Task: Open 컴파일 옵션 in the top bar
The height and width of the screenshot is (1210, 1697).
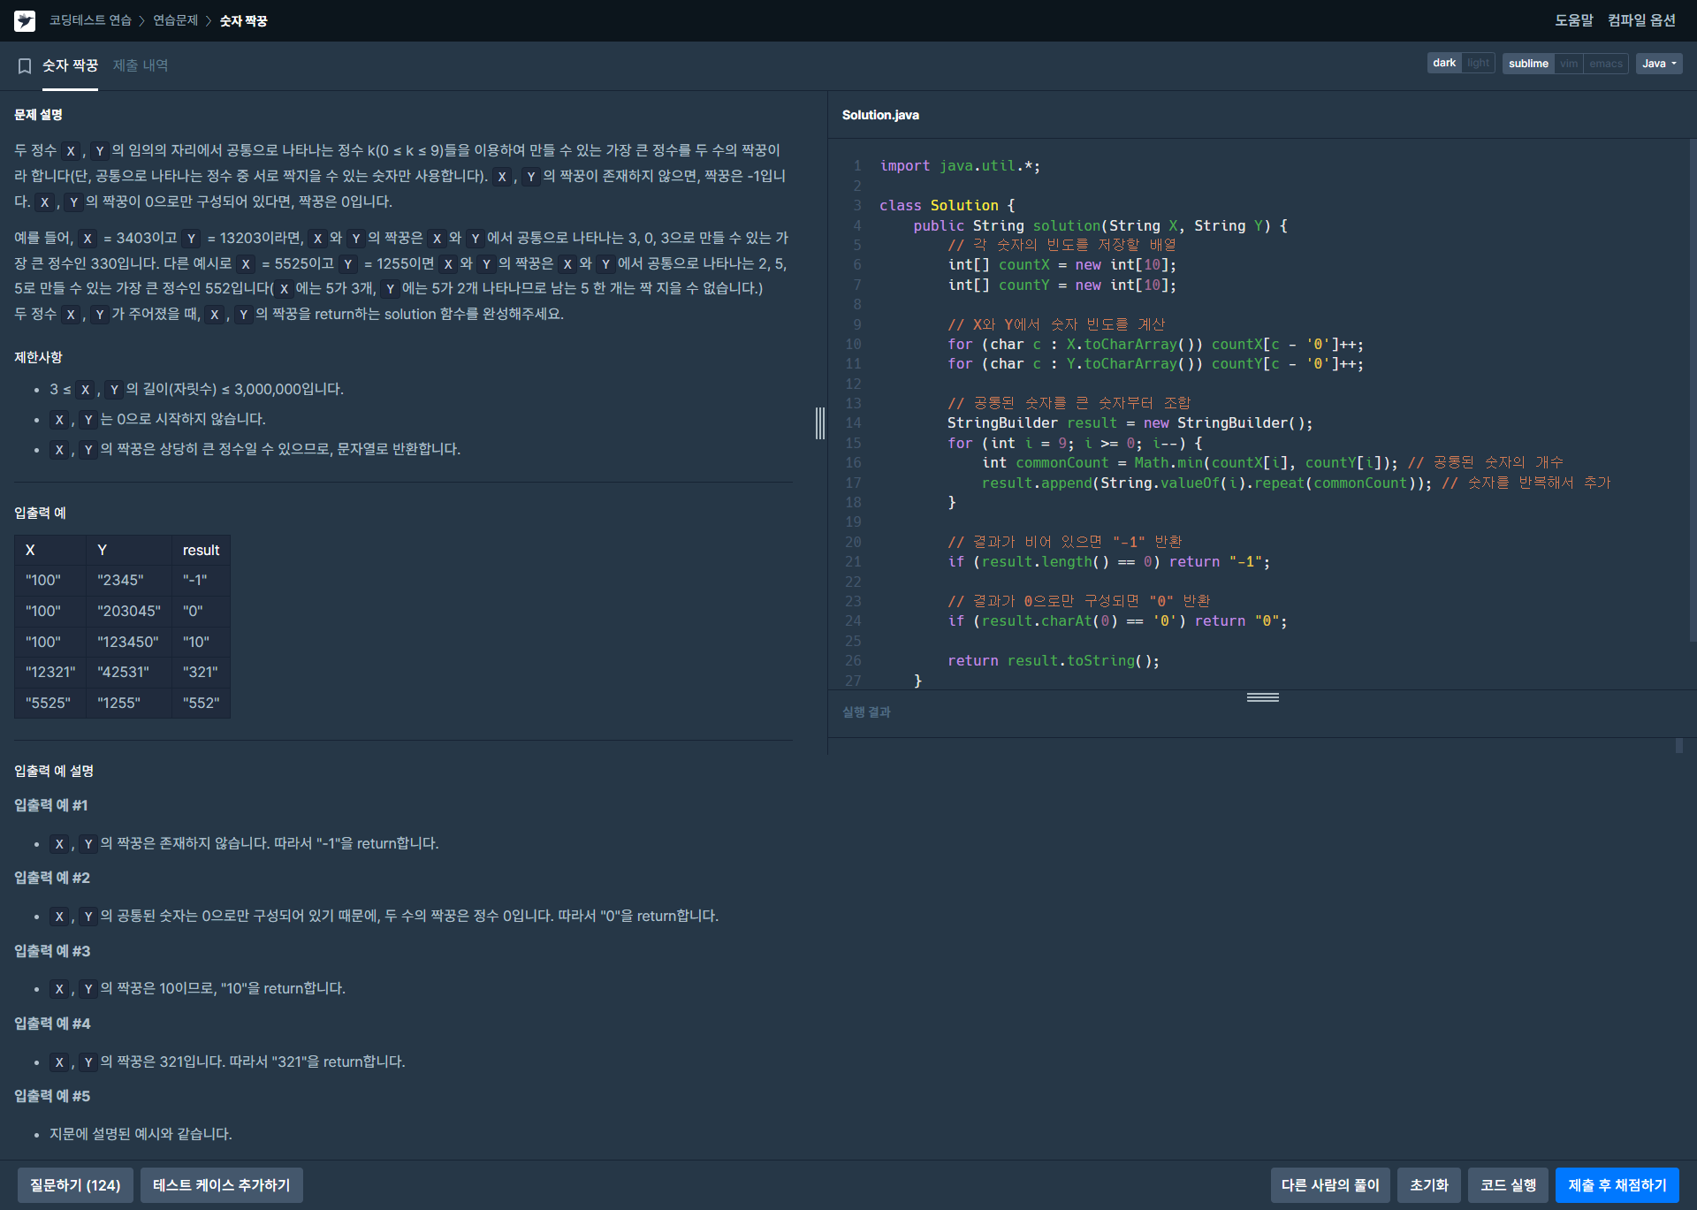Action: pos(1641,20)
